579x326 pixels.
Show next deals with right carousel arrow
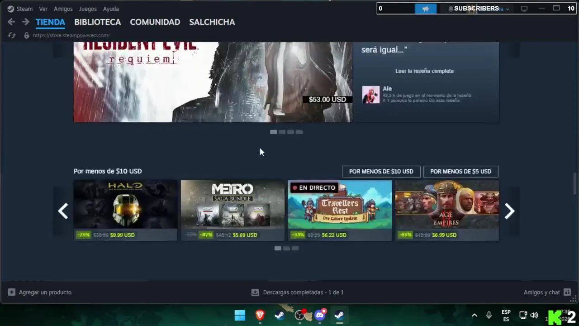coord(509,211)
